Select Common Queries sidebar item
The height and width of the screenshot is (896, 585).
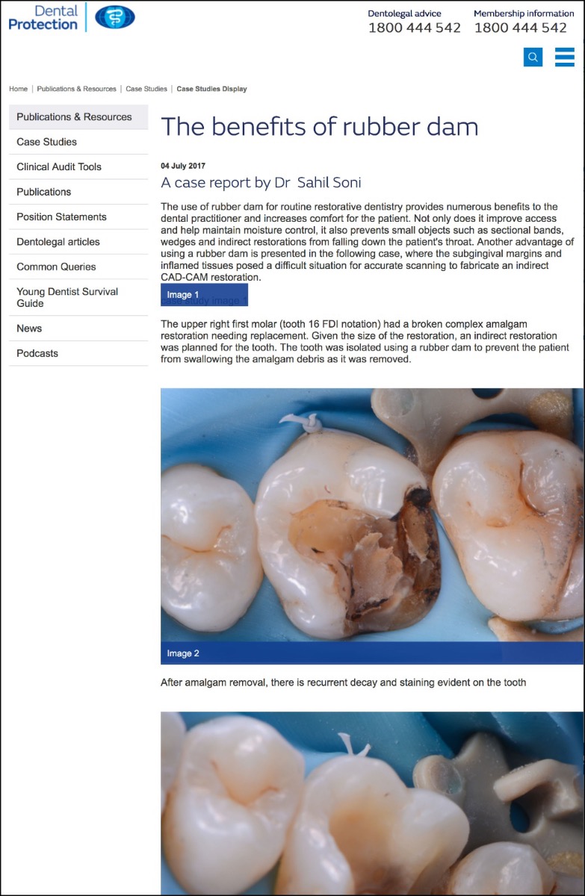pos(78,267)
